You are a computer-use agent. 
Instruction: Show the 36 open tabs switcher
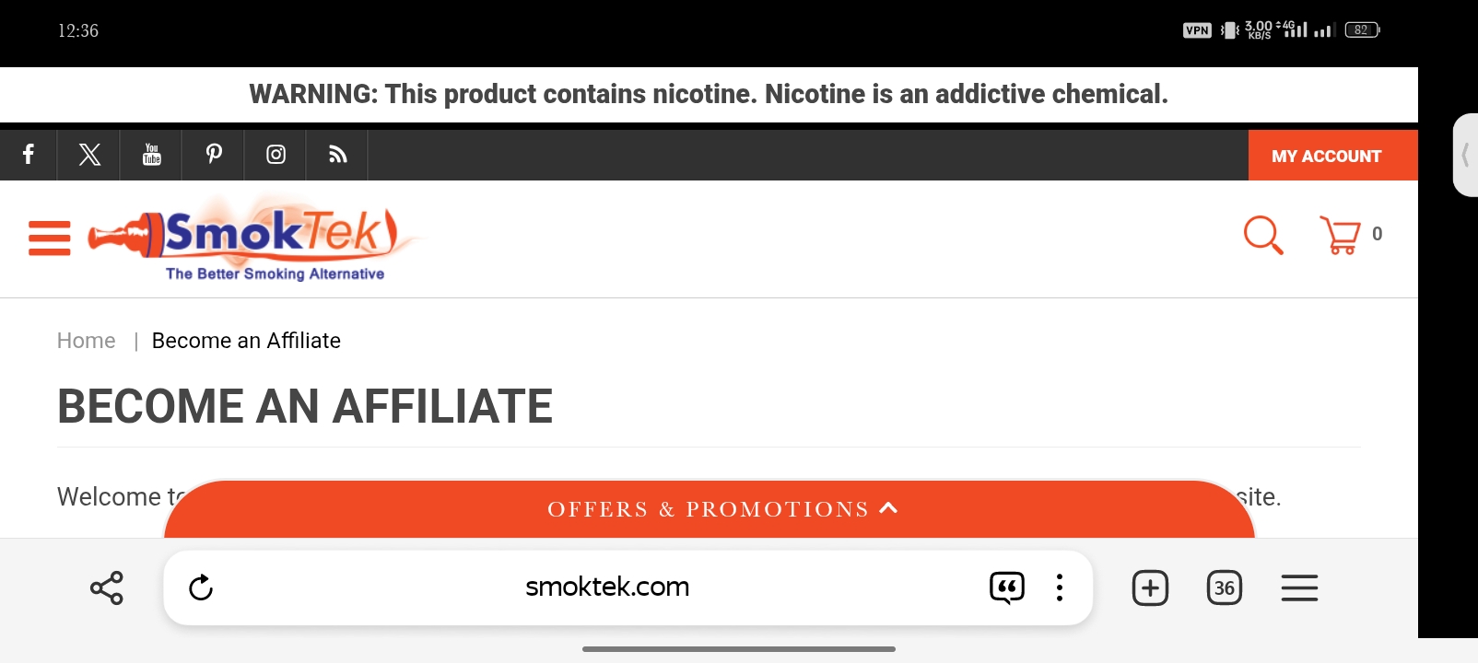(x=1225, y=587)
